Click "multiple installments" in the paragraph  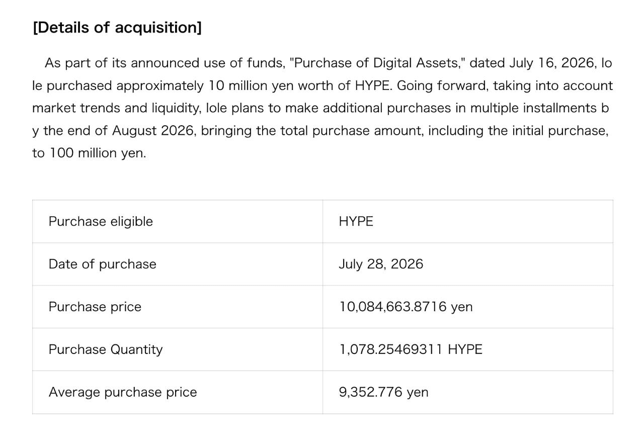(533, 108)
